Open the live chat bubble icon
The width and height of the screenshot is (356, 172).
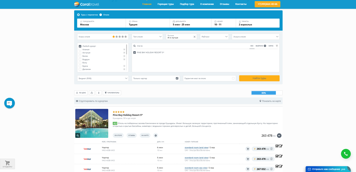tap(9, 103)
